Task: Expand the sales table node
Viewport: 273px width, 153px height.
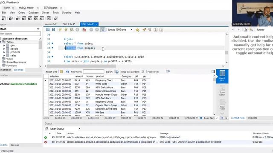Action: pos(4,56)
